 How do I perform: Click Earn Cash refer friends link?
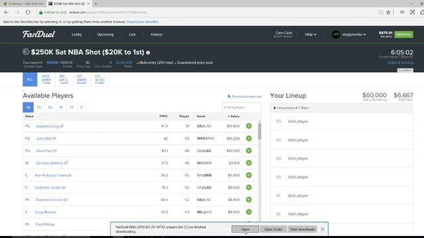[284, 34]
